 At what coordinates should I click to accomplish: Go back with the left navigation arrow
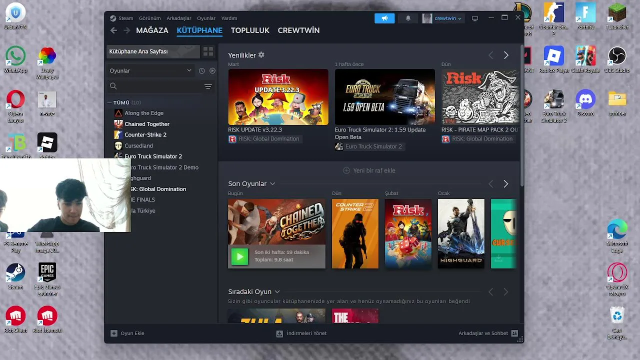coord(113,30)
